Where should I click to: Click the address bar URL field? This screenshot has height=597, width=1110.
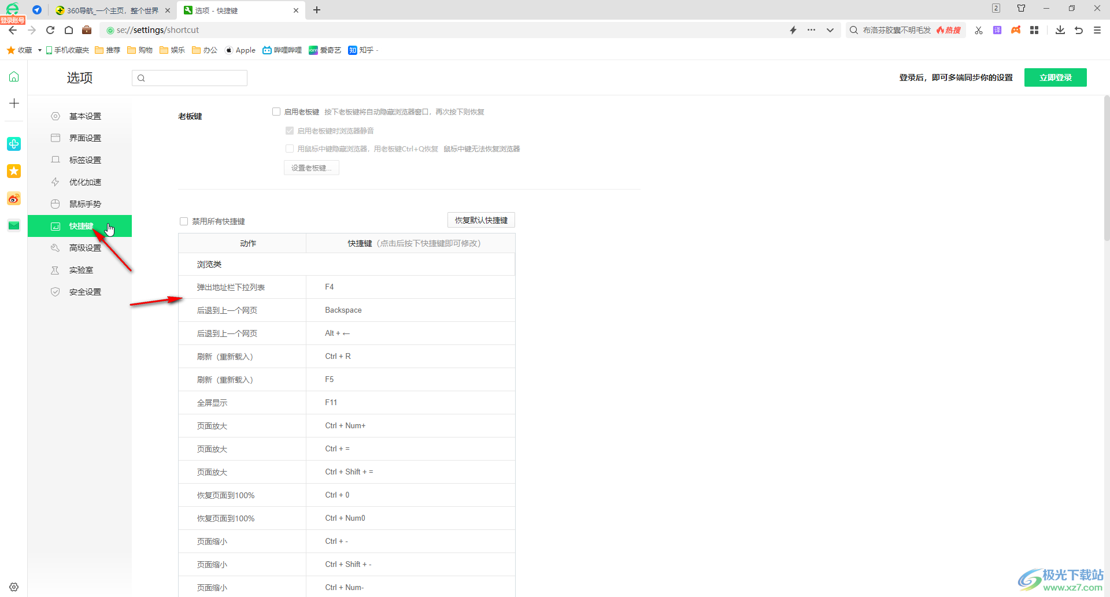point(445,30)
